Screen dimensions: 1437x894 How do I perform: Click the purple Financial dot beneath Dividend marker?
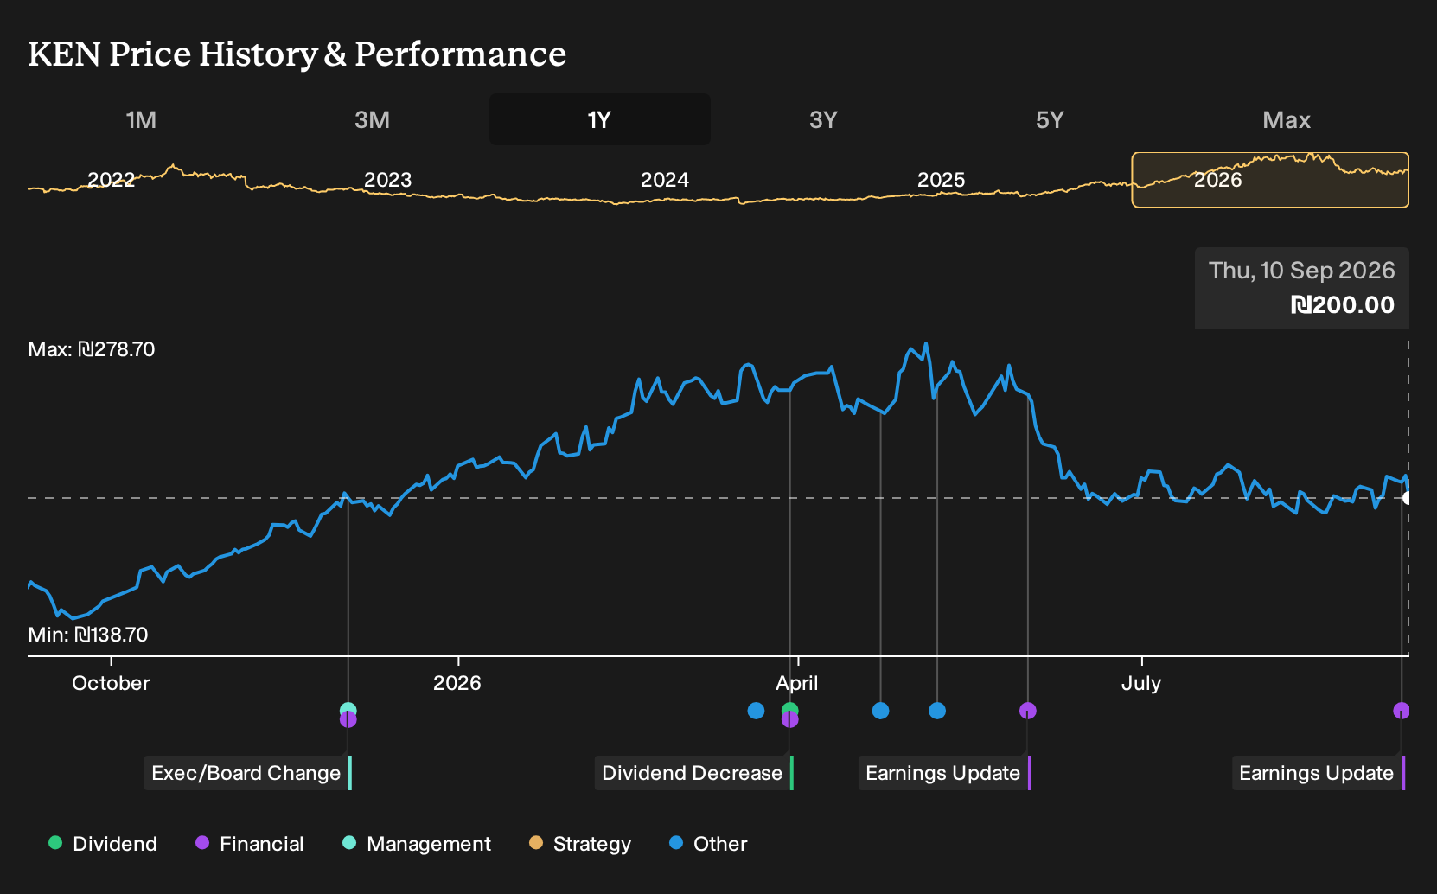point(789,720)
